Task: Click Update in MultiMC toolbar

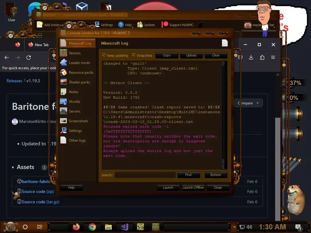Action: coord(146,25)
